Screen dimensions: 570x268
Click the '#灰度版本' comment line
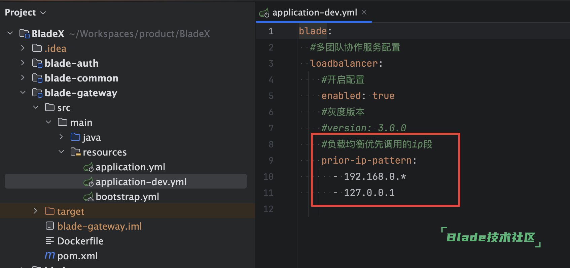click(343, 112)
